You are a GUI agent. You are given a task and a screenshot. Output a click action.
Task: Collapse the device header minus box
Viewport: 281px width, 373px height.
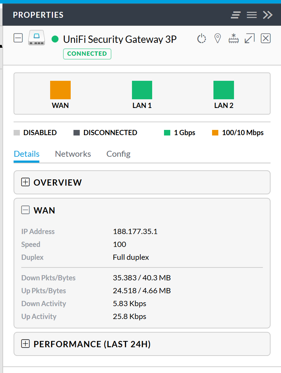tap(18, 38)
